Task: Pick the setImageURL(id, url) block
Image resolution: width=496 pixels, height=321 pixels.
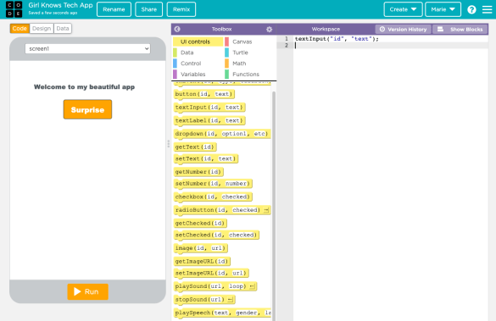Action: 211,274
